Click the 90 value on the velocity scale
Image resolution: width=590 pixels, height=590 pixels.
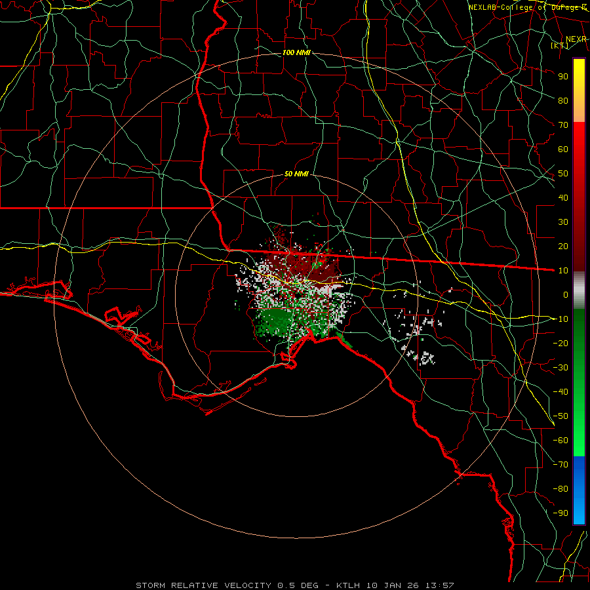tap(563, 77)
